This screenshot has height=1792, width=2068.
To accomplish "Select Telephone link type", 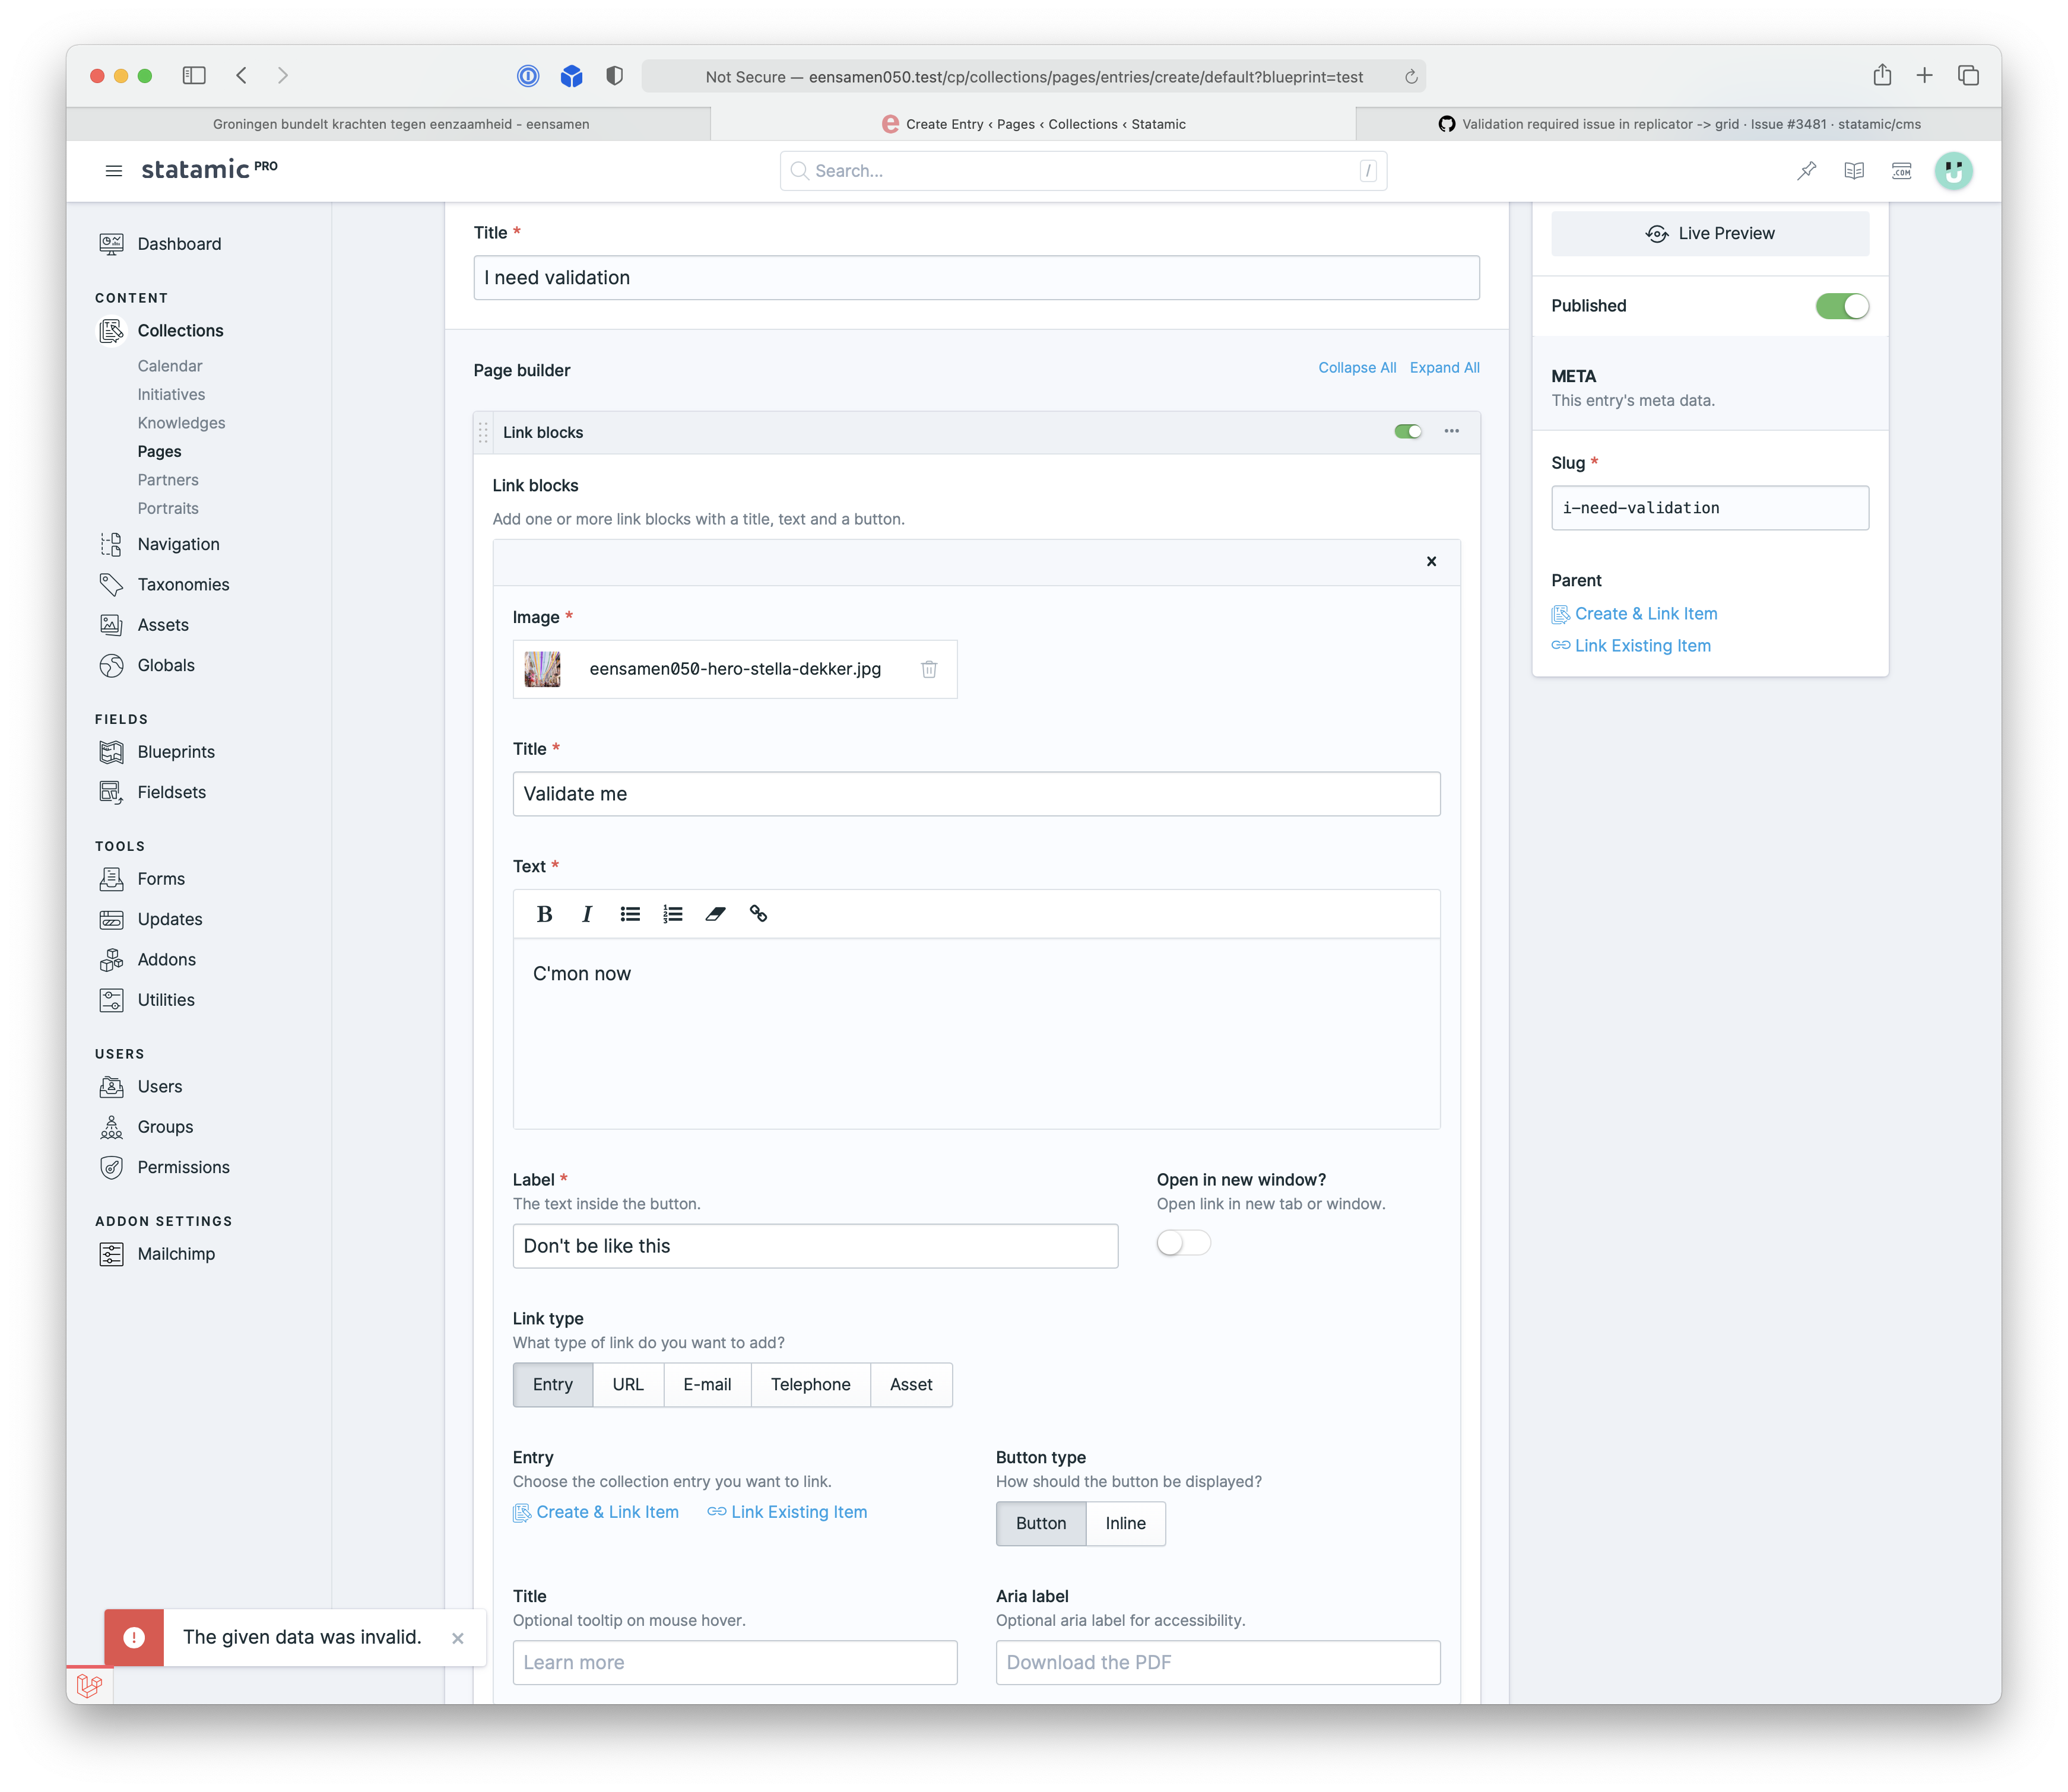I will (x=810, y=1385).
